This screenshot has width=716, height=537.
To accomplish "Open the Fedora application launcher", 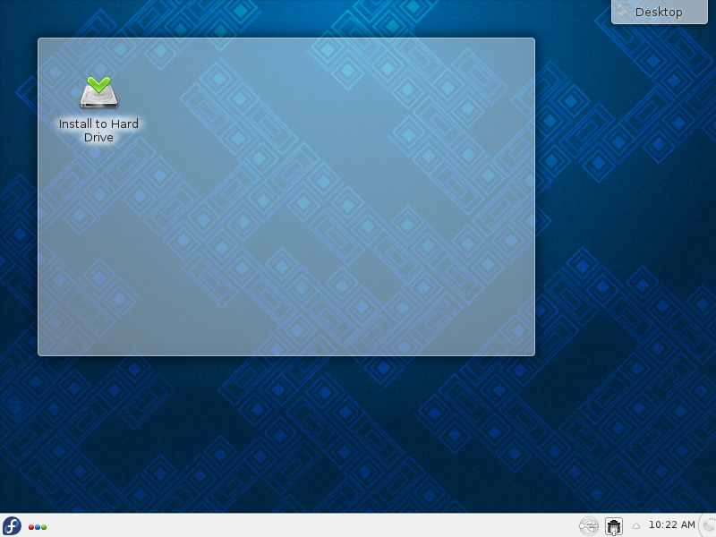I will pos(12,525).
